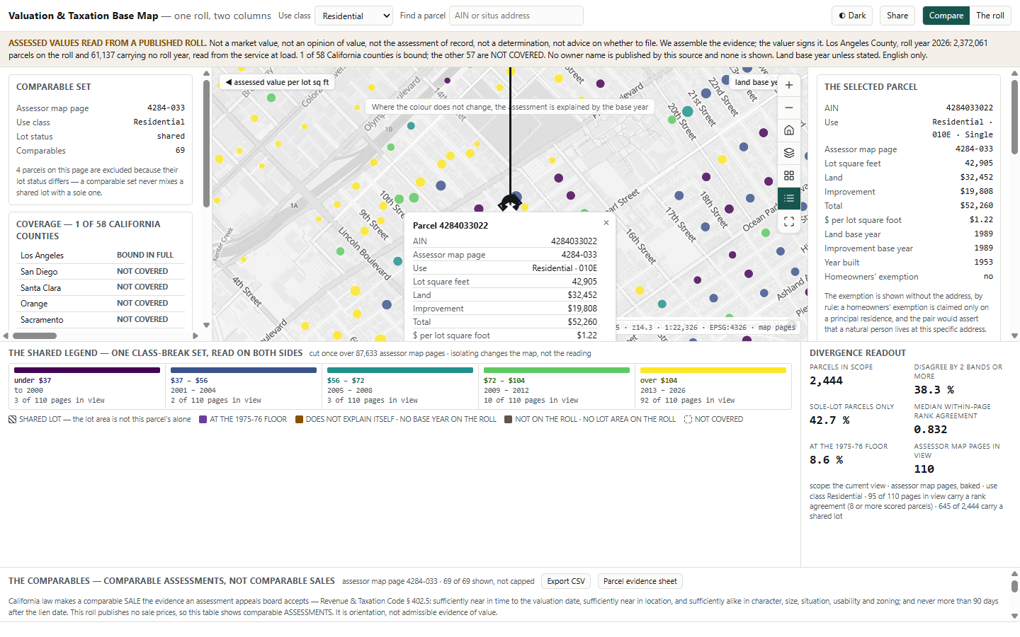Click the 'DOES NOT EXPLAIN ITSELF' brown swatch

pyautogui.click(x=300, y=420)
